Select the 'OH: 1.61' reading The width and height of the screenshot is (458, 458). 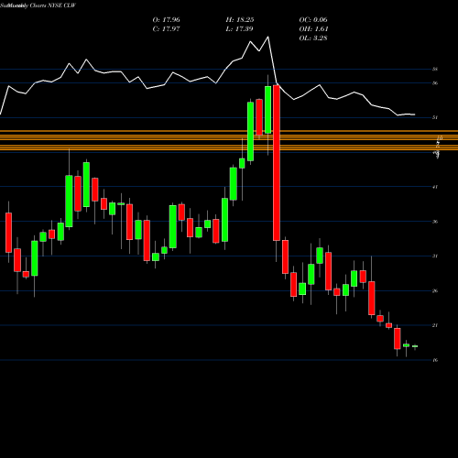(x=313, y=29)
